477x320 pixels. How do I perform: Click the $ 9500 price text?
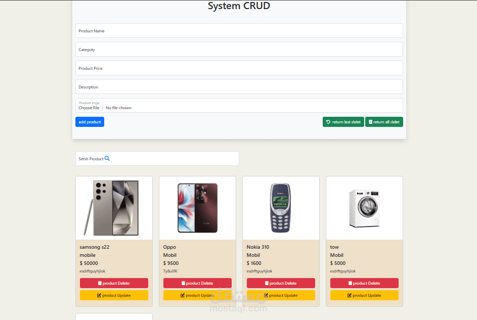click(171, 263)
